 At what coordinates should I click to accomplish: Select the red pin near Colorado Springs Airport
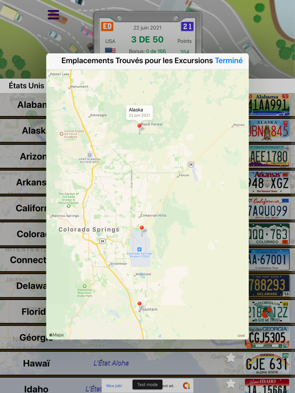coord(142,230)
